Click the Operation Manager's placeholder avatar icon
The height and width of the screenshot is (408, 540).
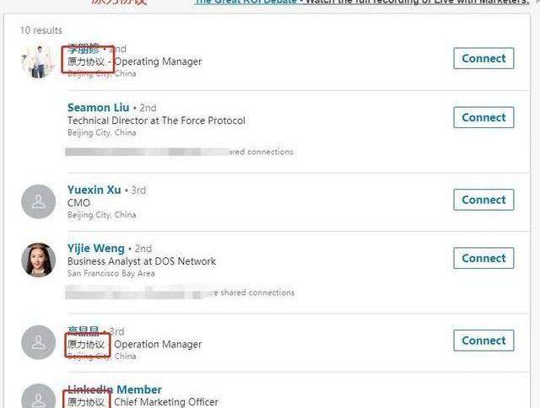[x=39, y=342]
